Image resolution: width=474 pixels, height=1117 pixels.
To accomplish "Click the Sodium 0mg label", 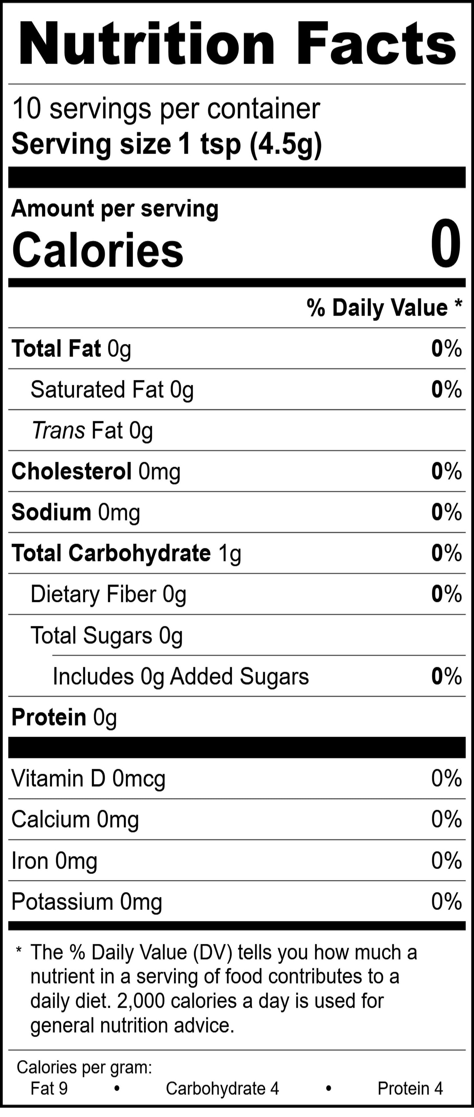I will click(76, 512).
